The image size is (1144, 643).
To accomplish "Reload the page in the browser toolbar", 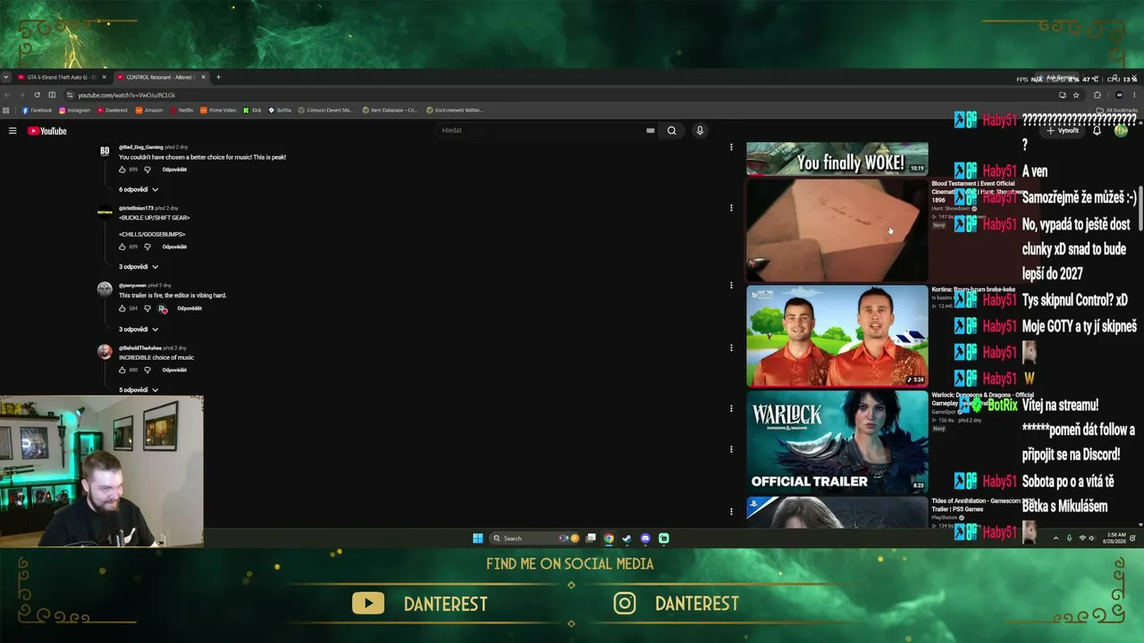I will click(x=37, y=95).
